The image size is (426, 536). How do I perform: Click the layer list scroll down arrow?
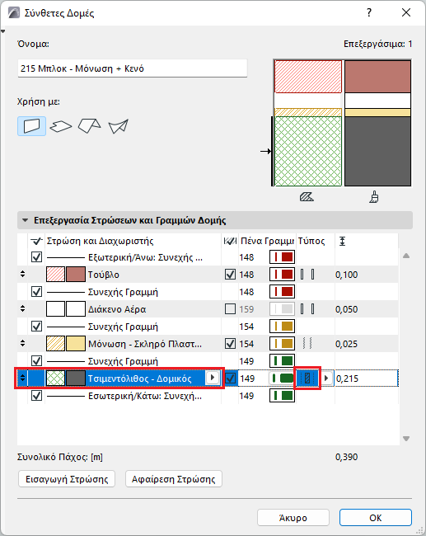click(406, 439)
